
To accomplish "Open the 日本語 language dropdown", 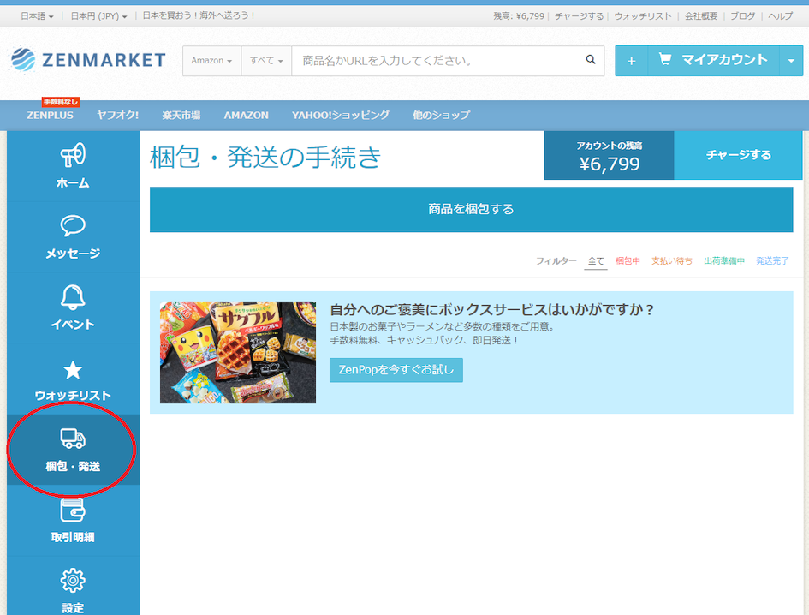I will pyautogui.click(x=37, y=16).
